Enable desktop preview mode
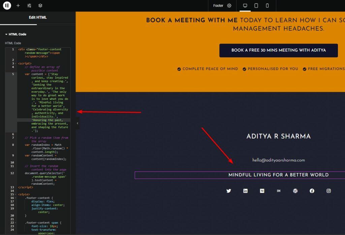The image size is (345, 235). 245,5
